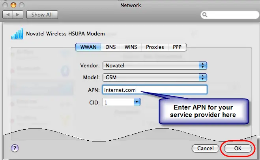Click the CID label
Viewport: 260px width, 160px height.
pos(94,102)
